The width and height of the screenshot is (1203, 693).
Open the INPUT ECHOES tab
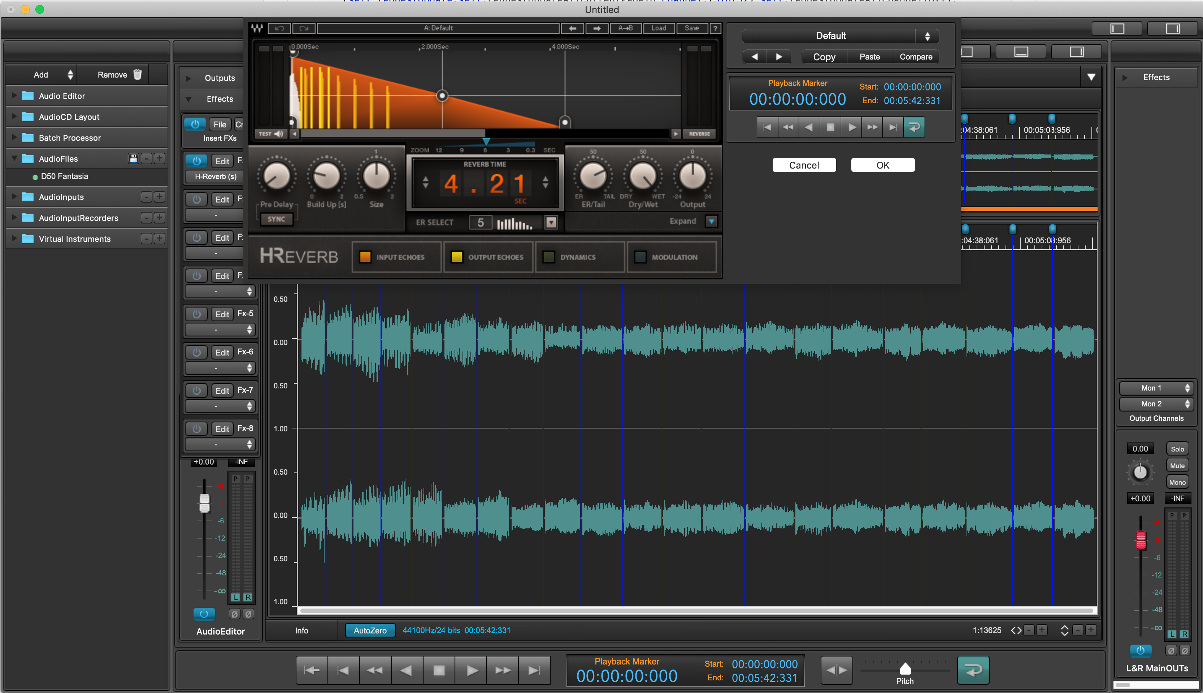tap(396, 257)
